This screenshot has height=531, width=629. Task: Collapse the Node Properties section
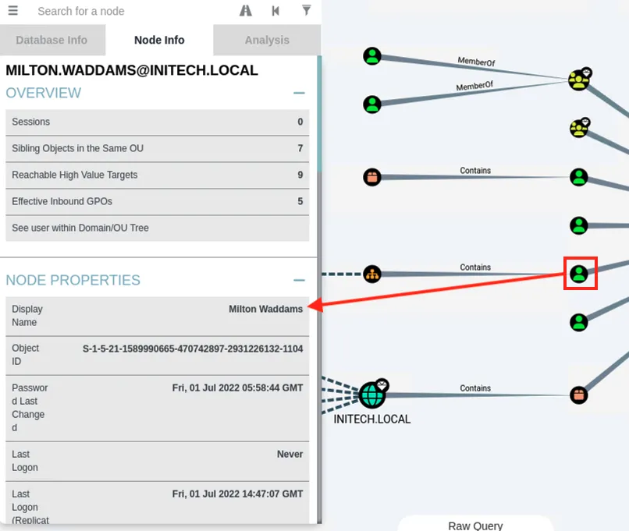pos(299,280)
